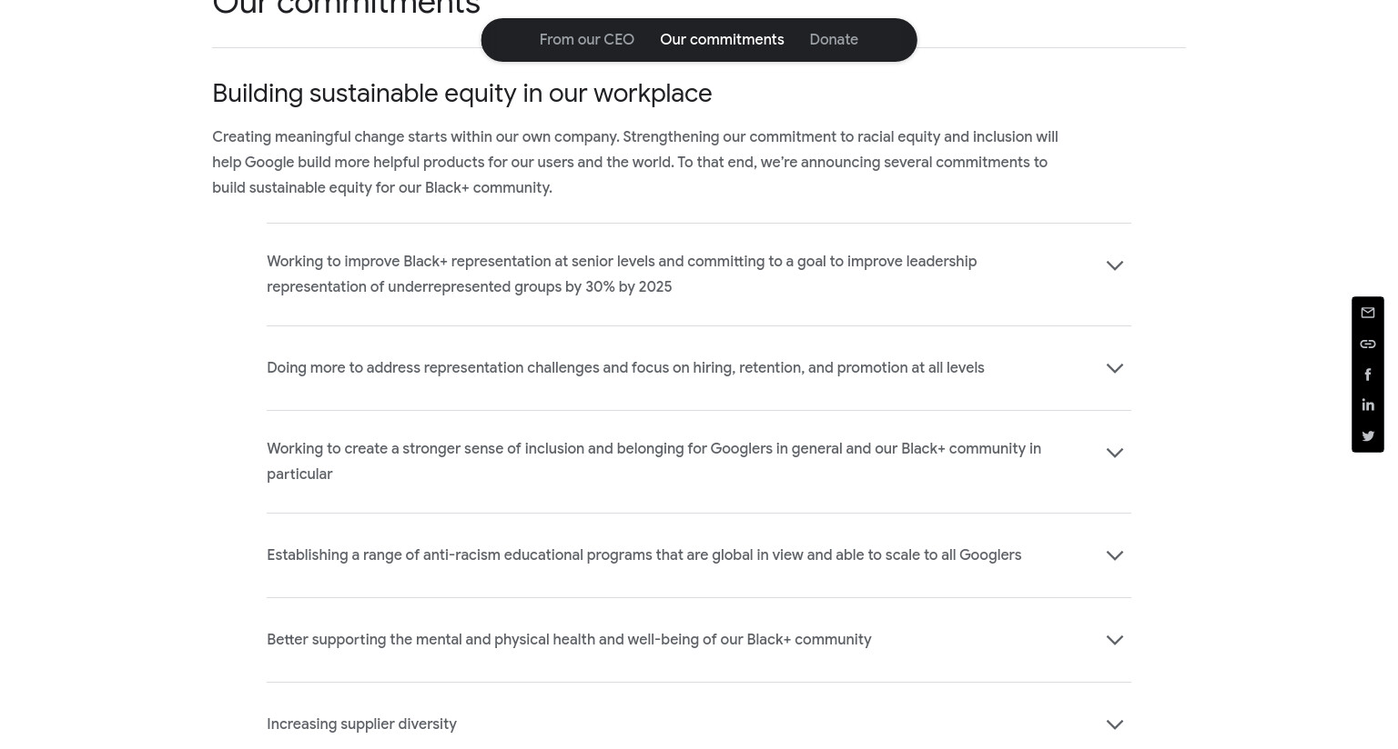Expand chevron for mental and physical health
The height and width of the screenshot is (749, 1398).
tap(1115, 640)
